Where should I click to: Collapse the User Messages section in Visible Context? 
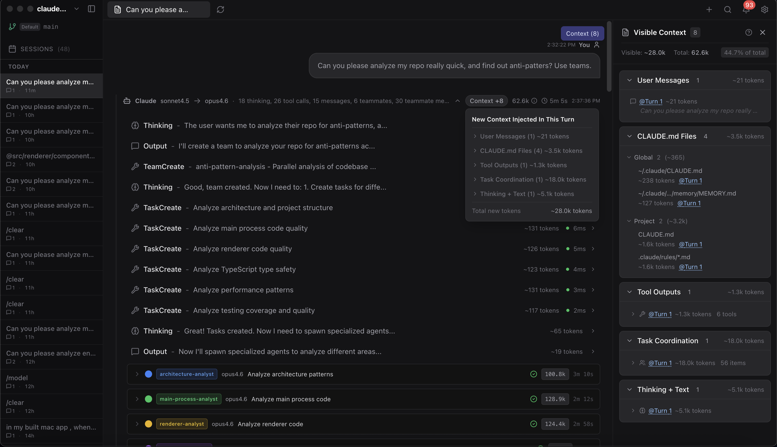point(630,80)
